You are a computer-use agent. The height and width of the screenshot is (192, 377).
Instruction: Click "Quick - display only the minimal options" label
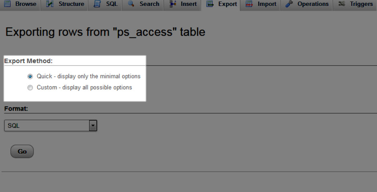(x=89, y=76)
